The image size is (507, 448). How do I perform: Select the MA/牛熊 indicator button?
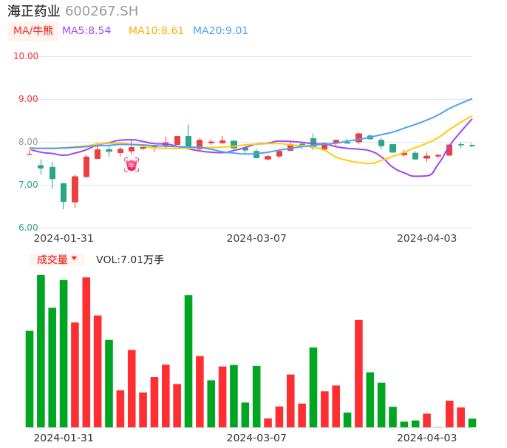pyautogui.click(x=33, y=31)
